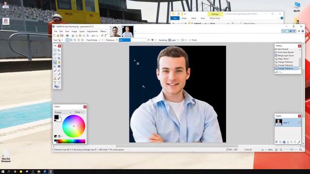This screenshot has width=310, height=174.
Task: Select the Gradient tool
Action: (x=59, y=67)
